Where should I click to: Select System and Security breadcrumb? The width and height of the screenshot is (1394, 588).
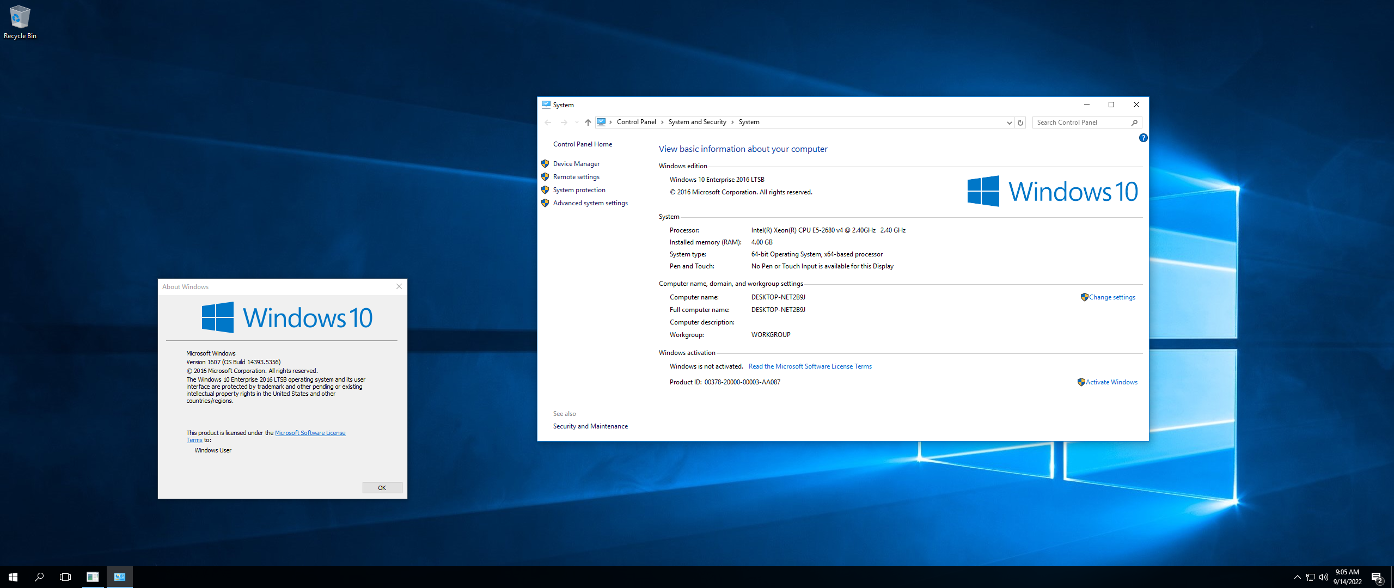tap(697, 122)
